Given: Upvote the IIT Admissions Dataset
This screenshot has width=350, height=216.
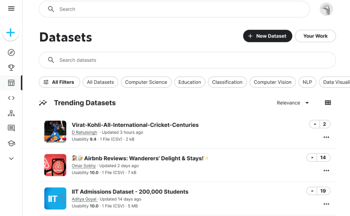Looking at the screenshot, I should (x=312, y=191).
